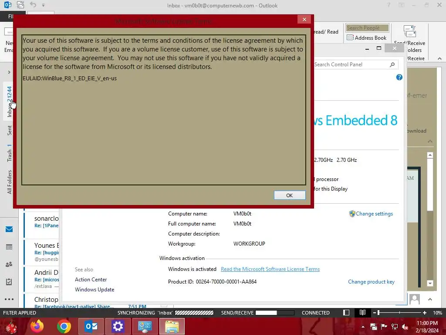Open Outlook Help question mark icon
This screenshot has height=335, width=446.
[x=389, y=5]
